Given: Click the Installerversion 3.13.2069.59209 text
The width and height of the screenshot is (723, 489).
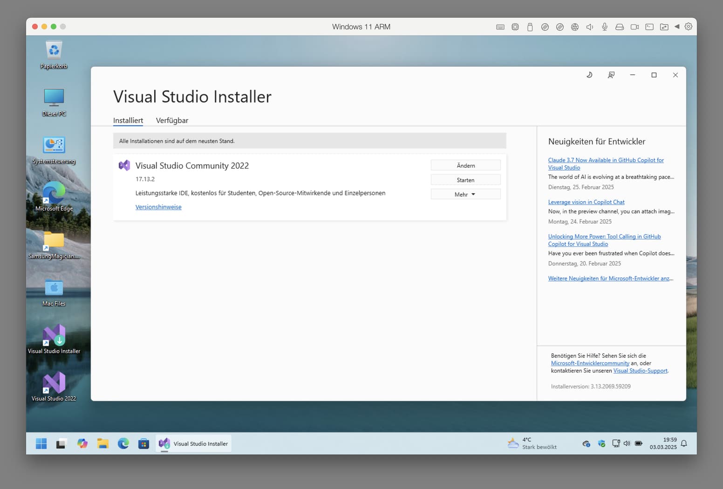Looking at the screenshot, I should coord(591,387).
